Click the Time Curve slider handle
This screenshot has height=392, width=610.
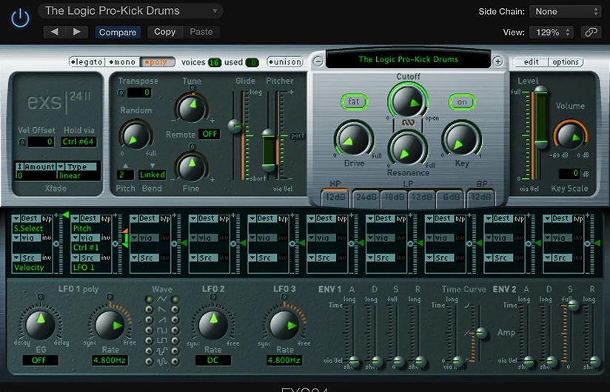(x=481, y=333)
